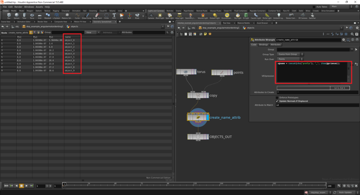Open the wrangle Group dropdown arrow
Screen dimensions: 360x195
tap(352, 50)
